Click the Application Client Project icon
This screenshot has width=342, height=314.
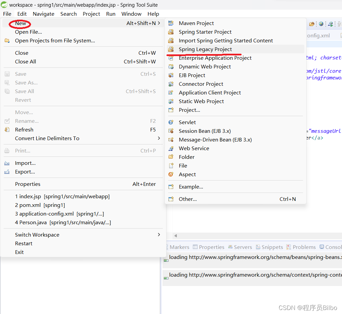[x=171, y=93]
